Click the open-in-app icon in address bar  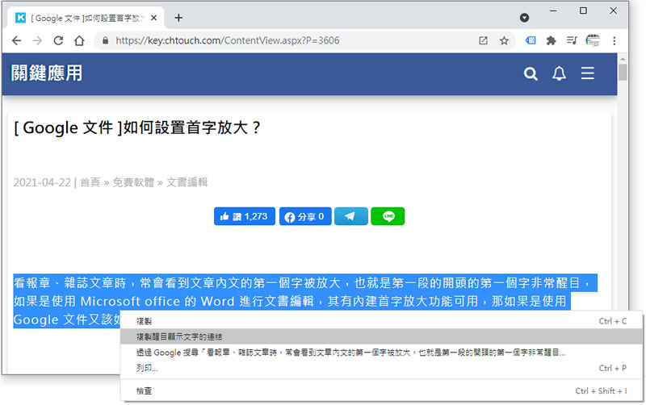click(483, 40)
